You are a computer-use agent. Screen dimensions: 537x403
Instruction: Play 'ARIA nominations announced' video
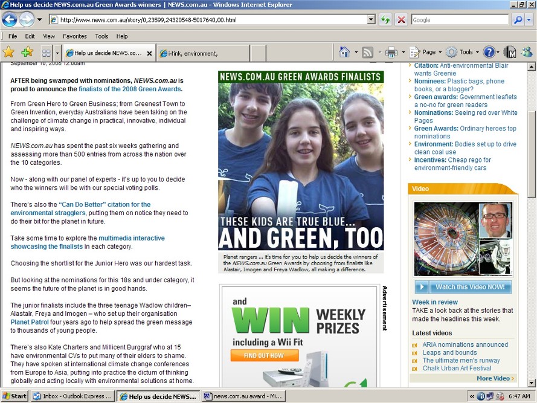(465, 344)
